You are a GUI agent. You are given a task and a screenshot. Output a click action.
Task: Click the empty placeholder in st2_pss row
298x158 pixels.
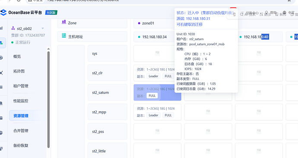pos(157,131)
